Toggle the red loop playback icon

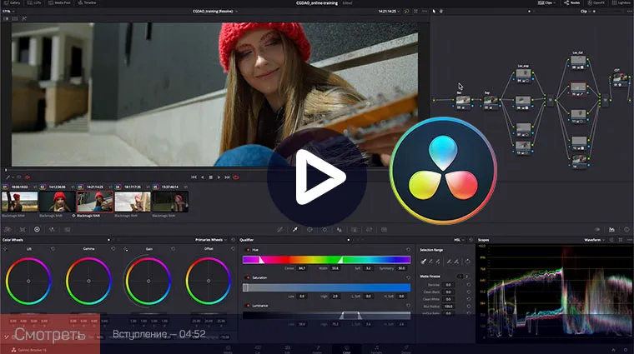click(236, 177)
